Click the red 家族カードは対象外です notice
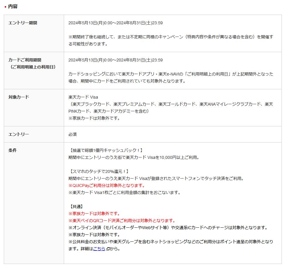The image size is (285, 266). click(x=94, y=214)
